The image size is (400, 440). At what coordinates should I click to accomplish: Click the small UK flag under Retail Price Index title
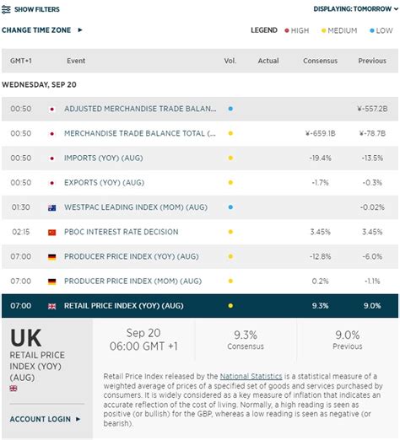[x=14, y=389]
